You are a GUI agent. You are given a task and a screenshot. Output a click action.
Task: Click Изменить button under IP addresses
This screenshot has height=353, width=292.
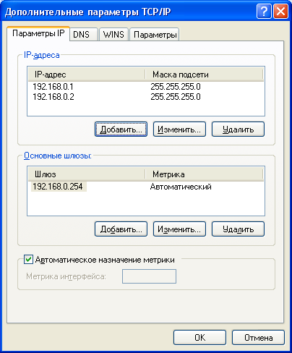pos(179,129)
